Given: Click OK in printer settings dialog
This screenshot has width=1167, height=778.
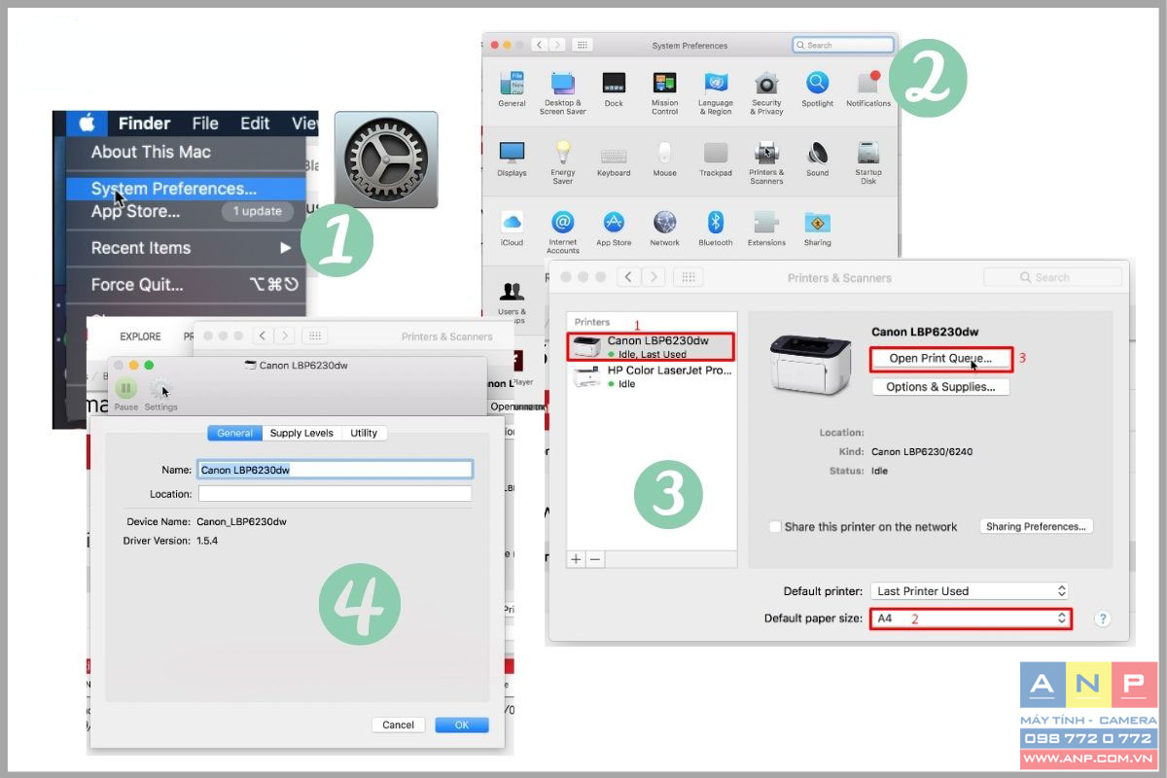Looking at the screenshot, I should (x=462, y=725).
